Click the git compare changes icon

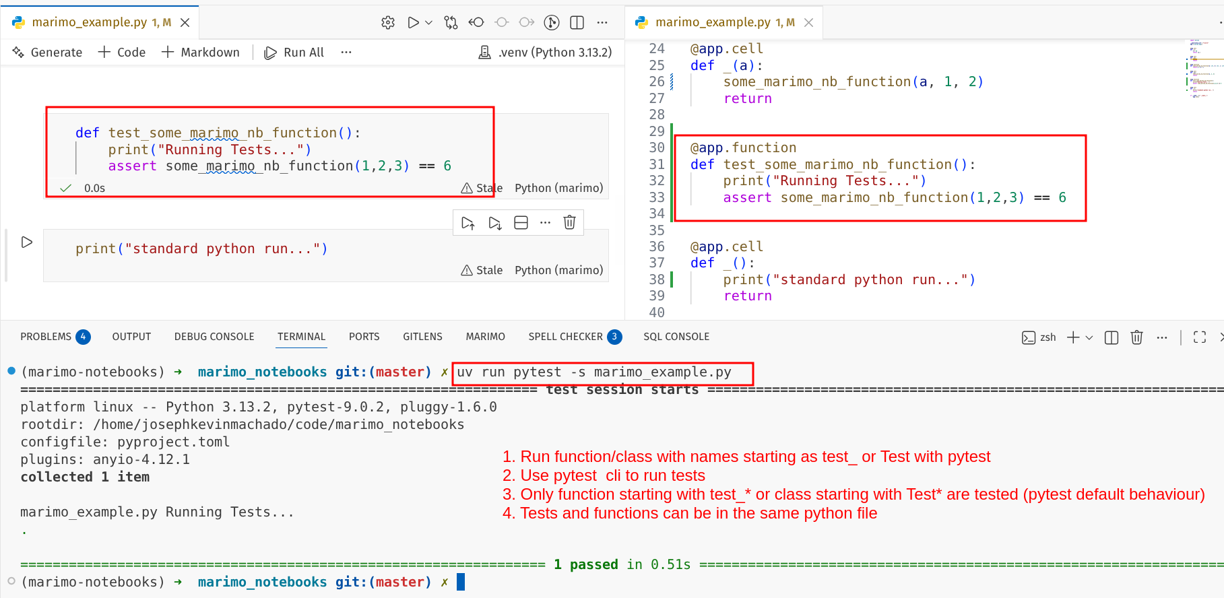(451, 22)
